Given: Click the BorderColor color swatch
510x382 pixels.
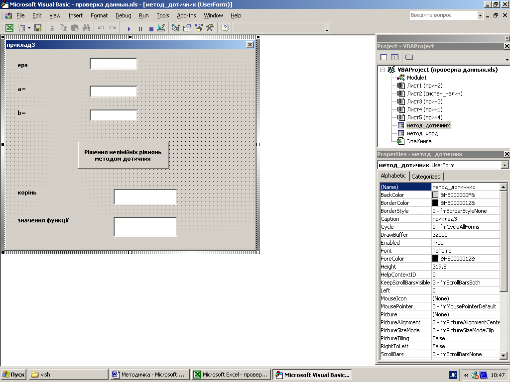Looking at the screenshot, I should tap(435, 203).
